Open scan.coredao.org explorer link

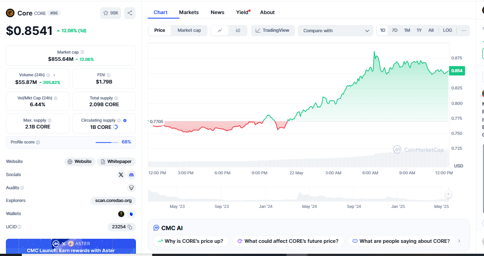pos(113,201)
